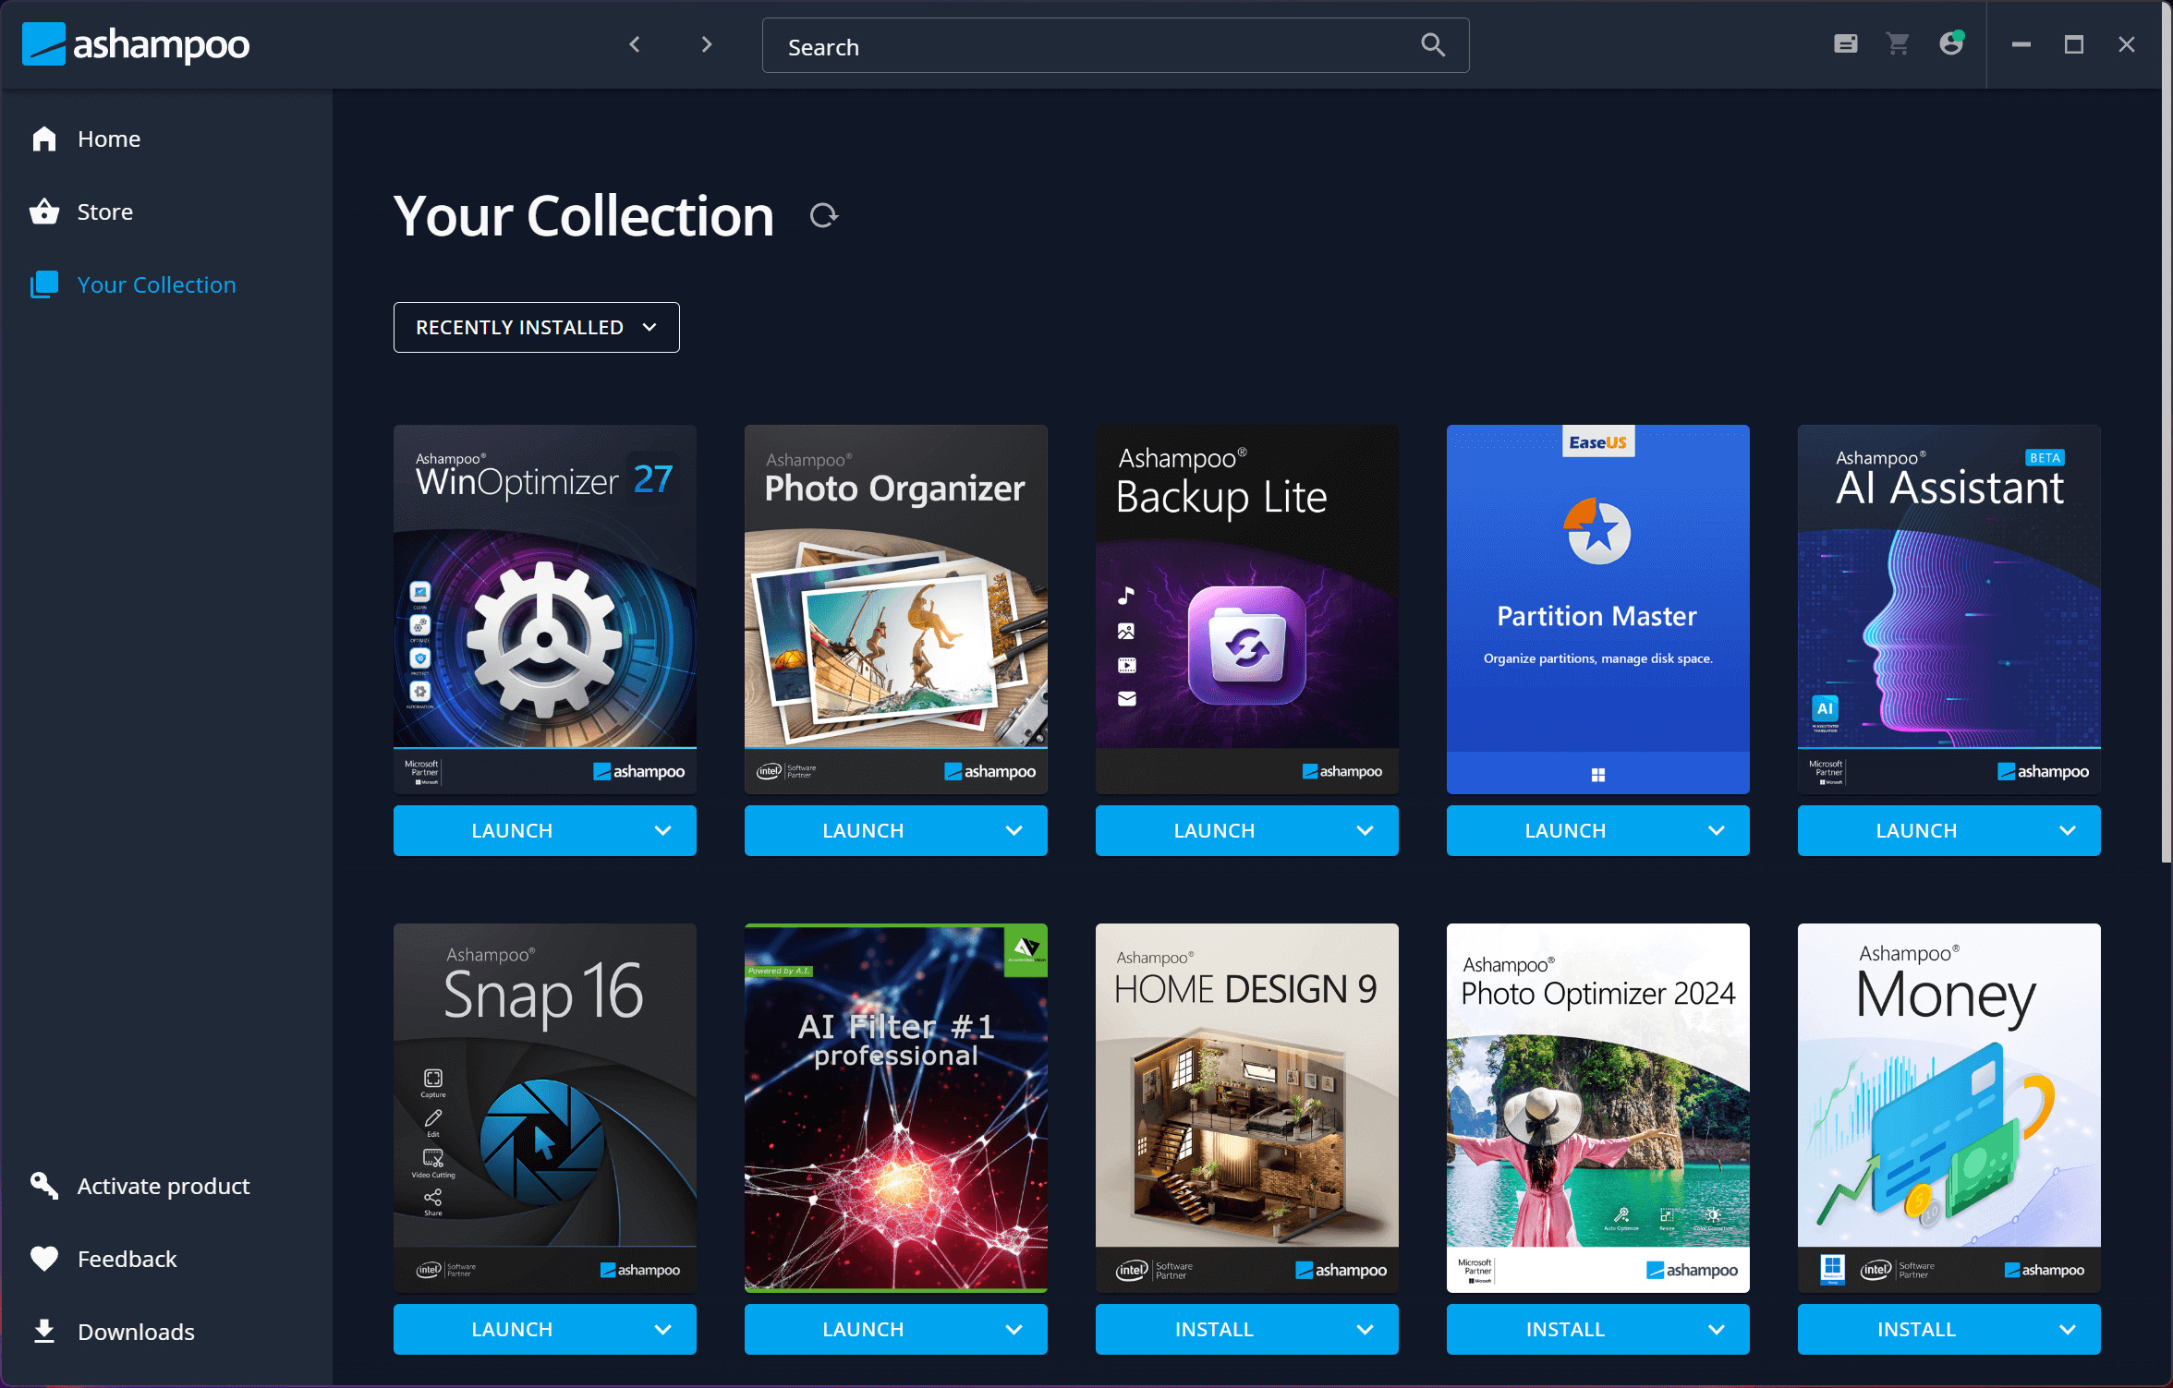The height and width of the screenshot is (1388, 2173).
Task: Expand Snap 16 launch options arrow
Action: [x=662, y=1329]
